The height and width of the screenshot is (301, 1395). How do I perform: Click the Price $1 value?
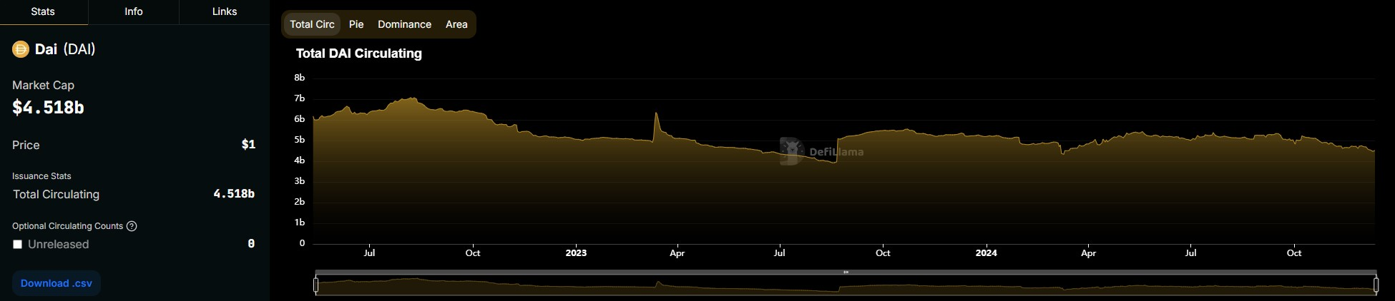tap(248, 145)
